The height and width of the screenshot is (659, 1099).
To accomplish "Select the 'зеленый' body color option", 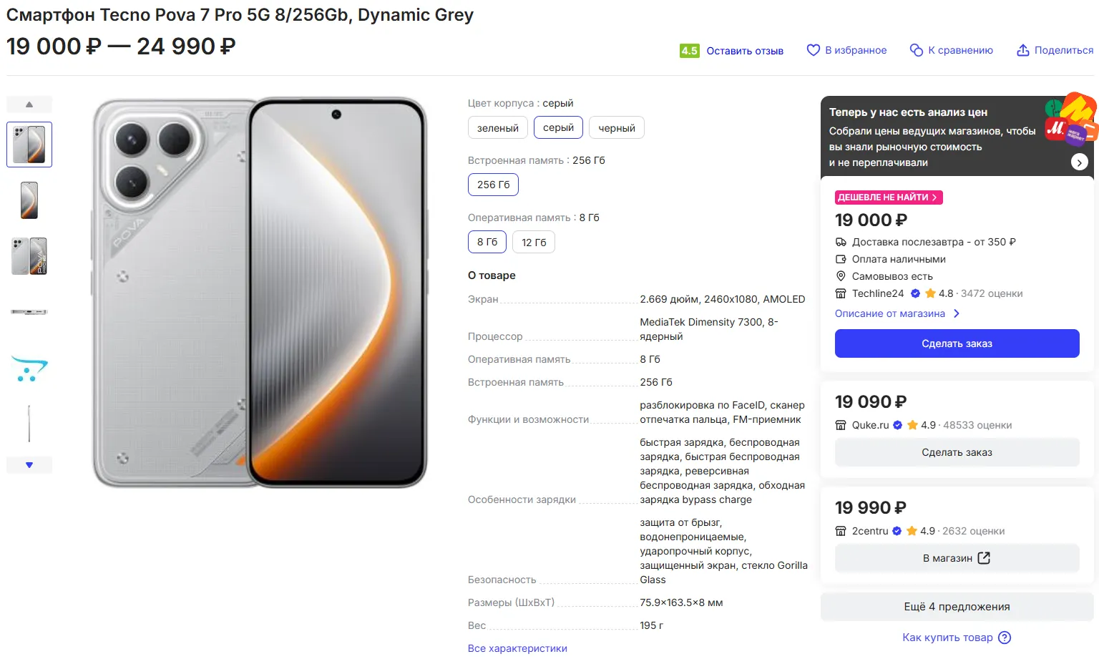I will (497, 128).
